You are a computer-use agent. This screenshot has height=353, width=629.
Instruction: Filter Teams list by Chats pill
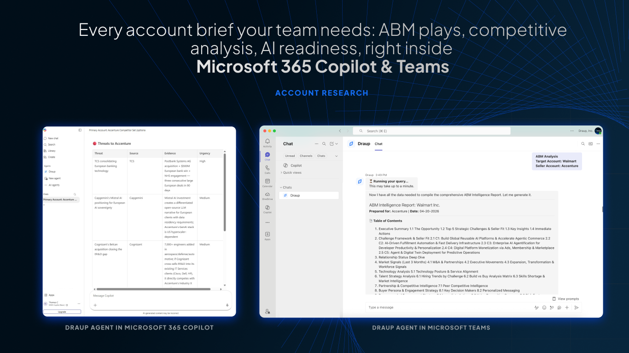click(x=321, y=156)
